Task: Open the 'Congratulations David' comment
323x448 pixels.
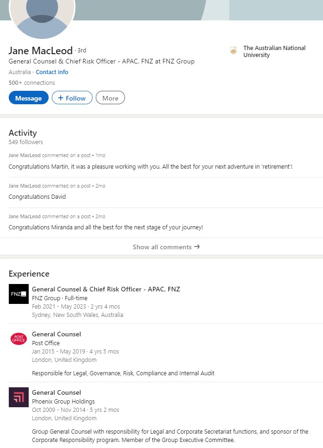Action: 37,196
